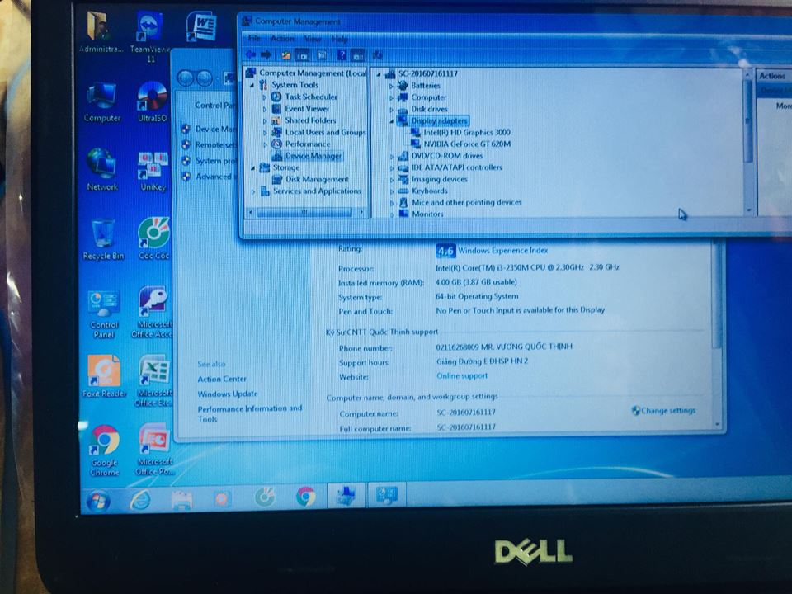792x594 pixels.
Task: Open the Windows Update link
Action: [228, 394]
